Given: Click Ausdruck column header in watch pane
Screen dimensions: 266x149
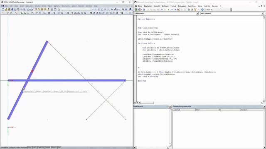Looking at the screenshot, I should [184, 110].
